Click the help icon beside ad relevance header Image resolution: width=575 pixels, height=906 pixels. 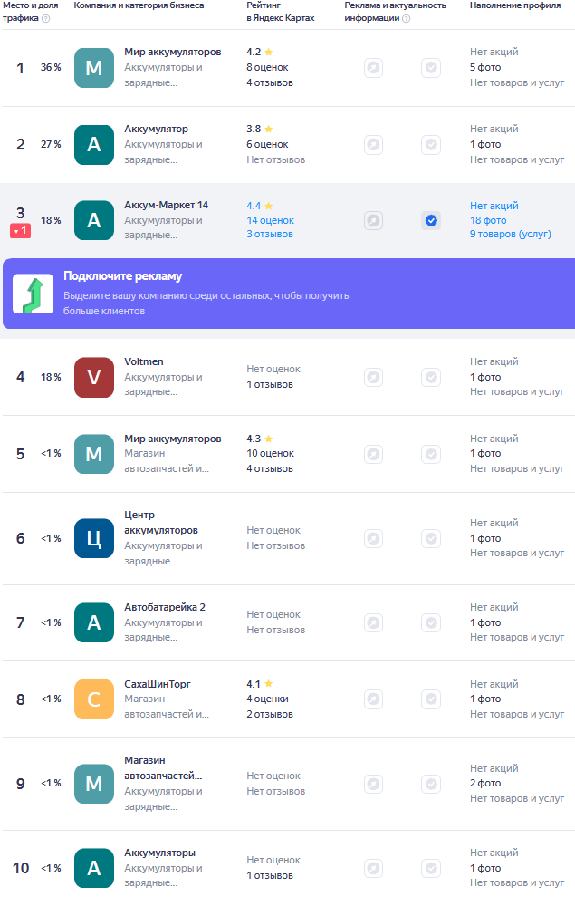click(x=407, y=18)
